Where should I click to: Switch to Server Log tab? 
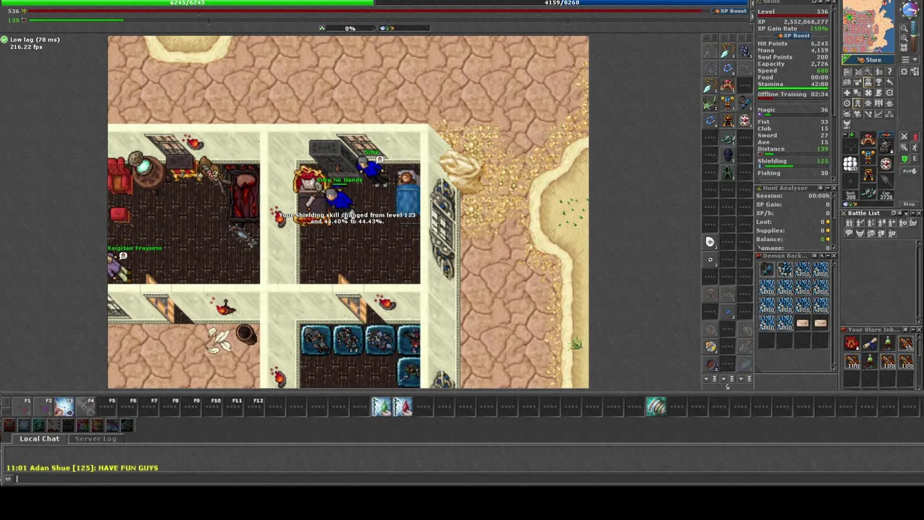coord(96,438)
